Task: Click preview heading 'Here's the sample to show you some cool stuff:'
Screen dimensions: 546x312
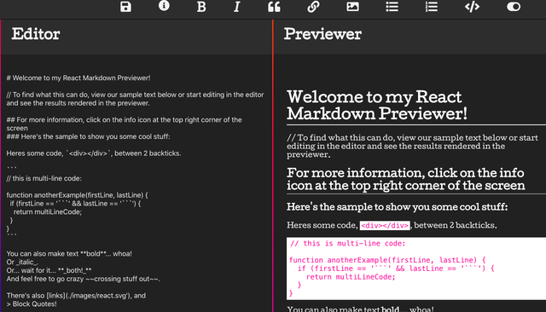Action: [397, 207]
